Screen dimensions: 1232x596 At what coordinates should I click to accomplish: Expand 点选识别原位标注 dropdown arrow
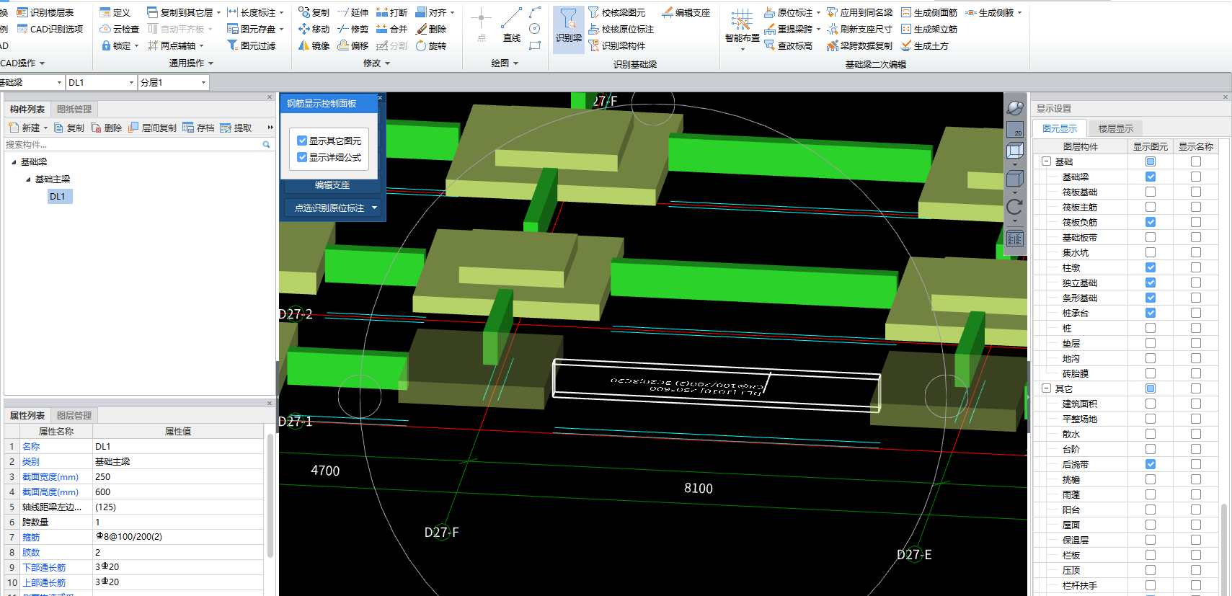375,208
